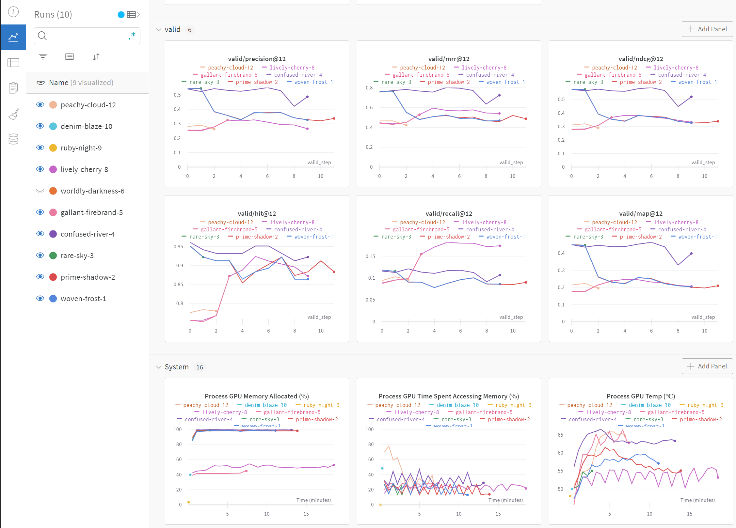Click the group runs list icon

69,57
